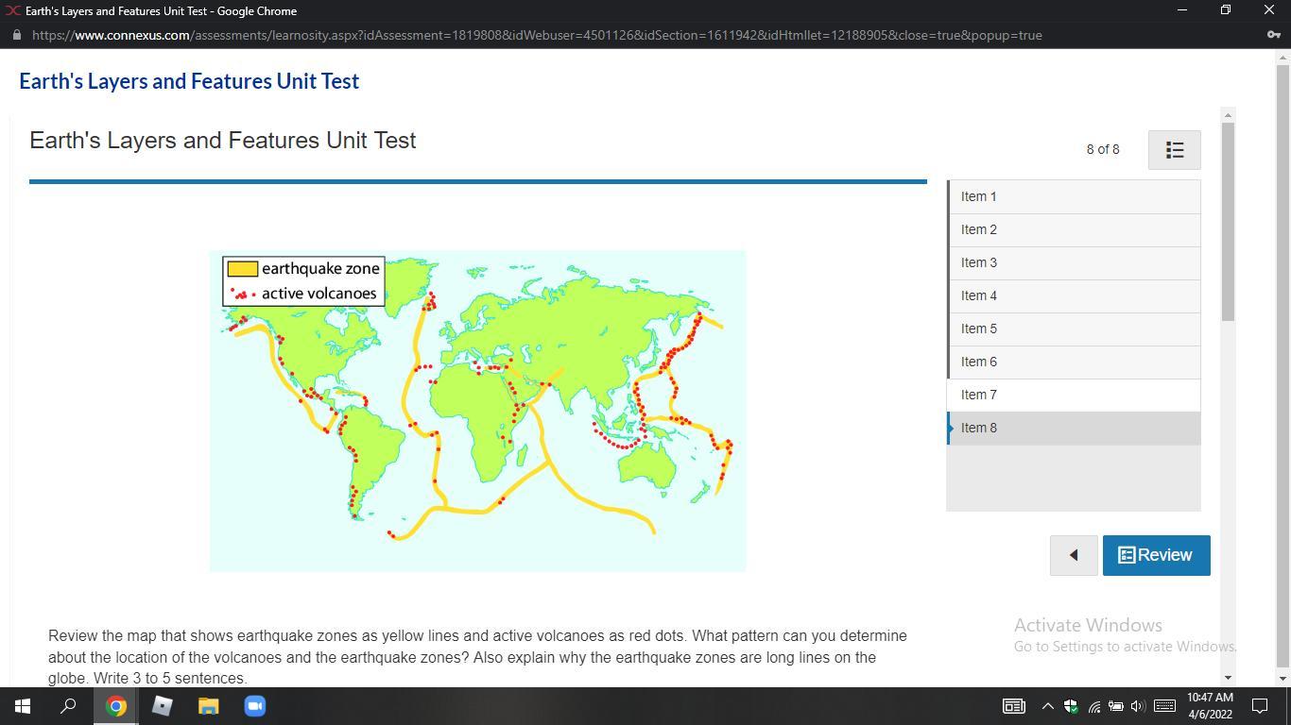Screen dimensions: 1291x725
Task: Select Item 7 in the list
Action: [1074, 395]
